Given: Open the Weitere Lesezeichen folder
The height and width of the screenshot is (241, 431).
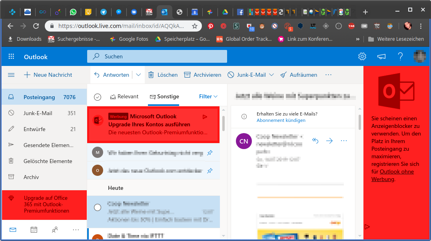Looking at the screenshot, I should pyautogui.click(x=396, y=39).
